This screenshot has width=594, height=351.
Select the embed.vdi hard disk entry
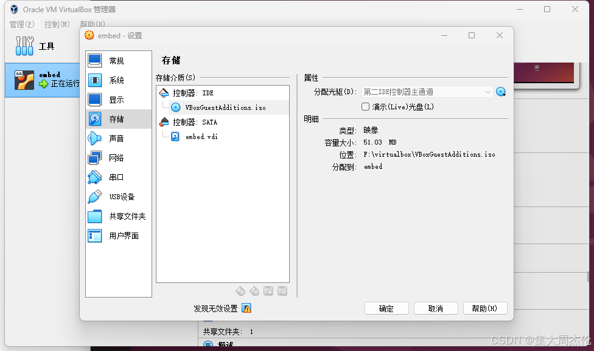click(222, 137)
